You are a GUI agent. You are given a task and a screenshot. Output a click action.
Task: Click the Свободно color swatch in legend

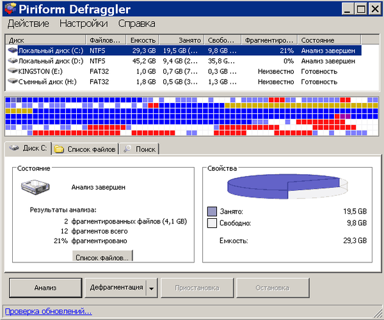click(212, 223)
